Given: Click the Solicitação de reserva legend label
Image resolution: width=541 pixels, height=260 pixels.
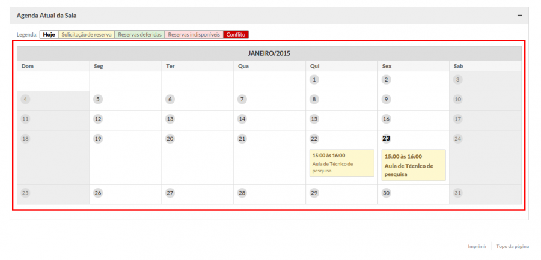Looking at the screenshot, I should [87, 35].
